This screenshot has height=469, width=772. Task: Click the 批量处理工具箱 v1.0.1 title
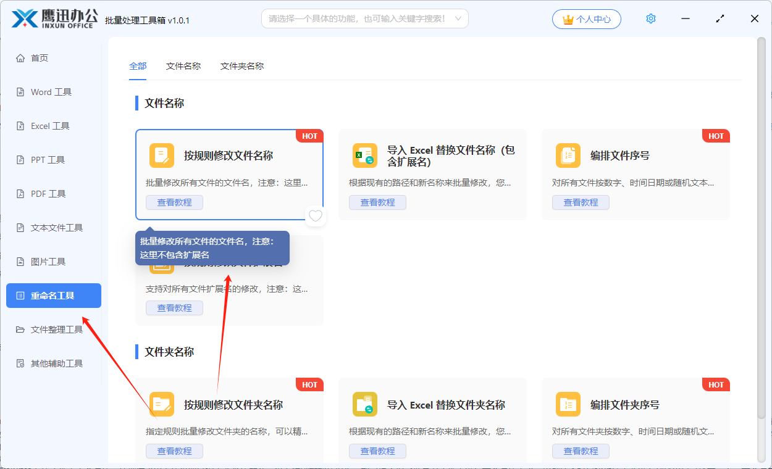click(x=148, y=20)
